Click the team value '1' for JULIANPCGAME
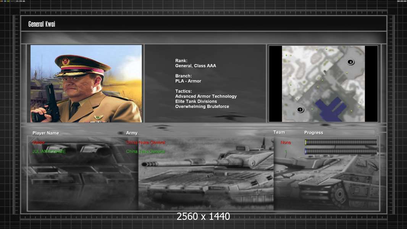407x229 pixels. click(x=286, y=152)
